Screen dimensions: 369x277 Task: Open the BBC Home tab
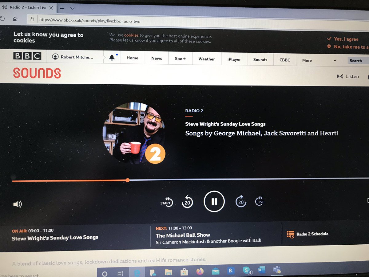133,58
